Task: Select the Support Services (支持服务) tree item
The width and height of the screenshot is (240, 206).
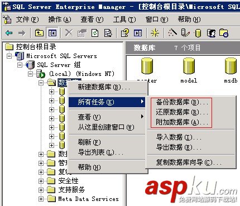Action: pos(71,190)
